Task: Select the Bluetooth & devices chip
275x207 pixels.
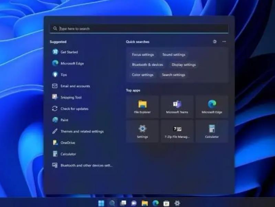Action: 147,65
